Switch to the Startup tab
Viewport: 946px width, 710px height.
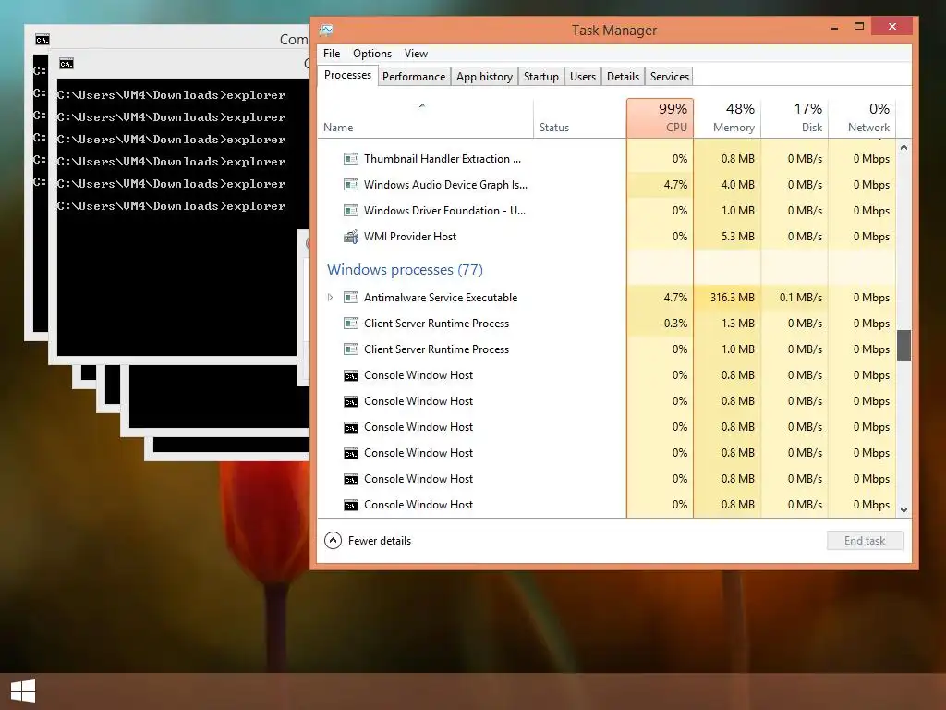pyautogui.click(x=541, y=77)
